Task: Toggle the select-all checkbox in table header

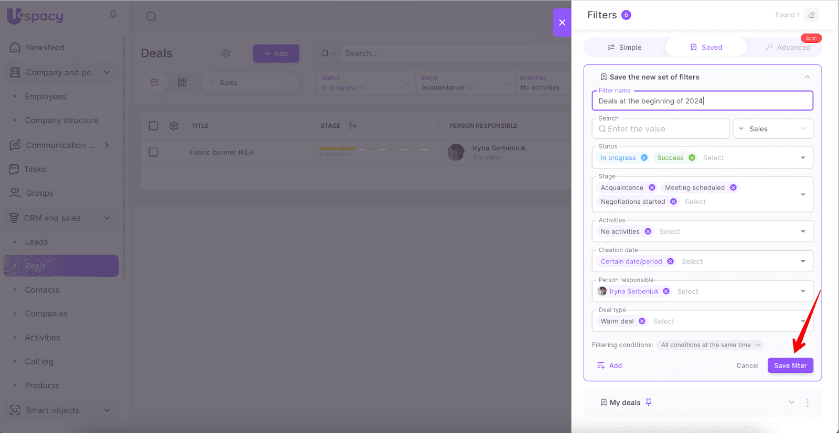Action: click(x=153, y=126)
